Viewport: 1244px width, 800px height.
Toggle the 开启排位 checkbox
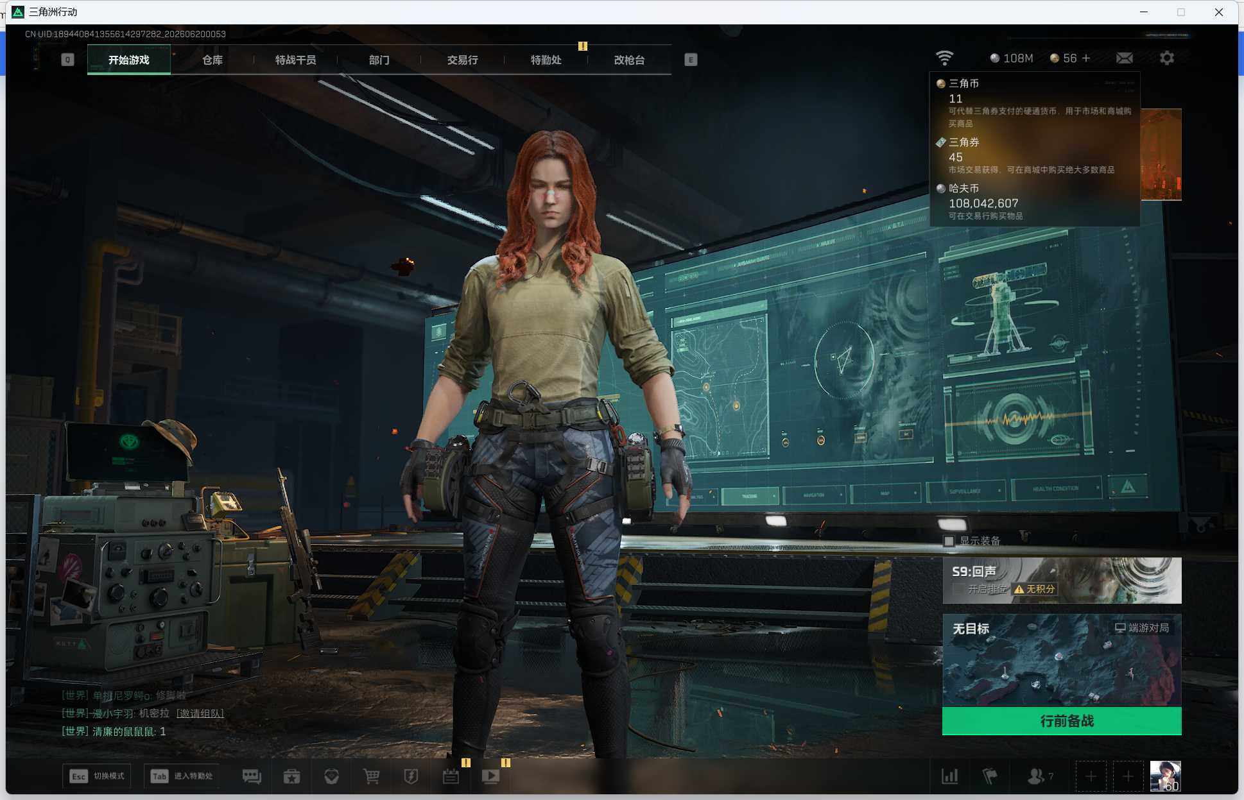coord(958,589)
